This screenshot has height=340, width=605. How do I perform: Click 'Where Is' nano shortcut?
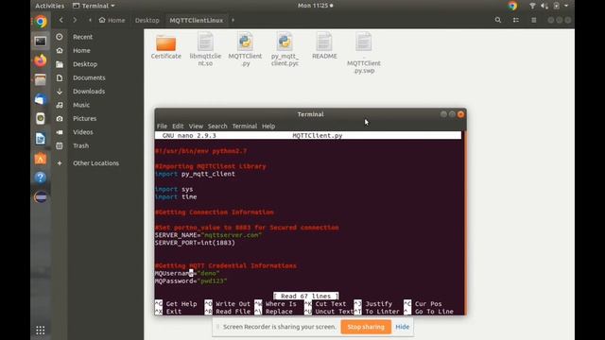coord(275,304)
